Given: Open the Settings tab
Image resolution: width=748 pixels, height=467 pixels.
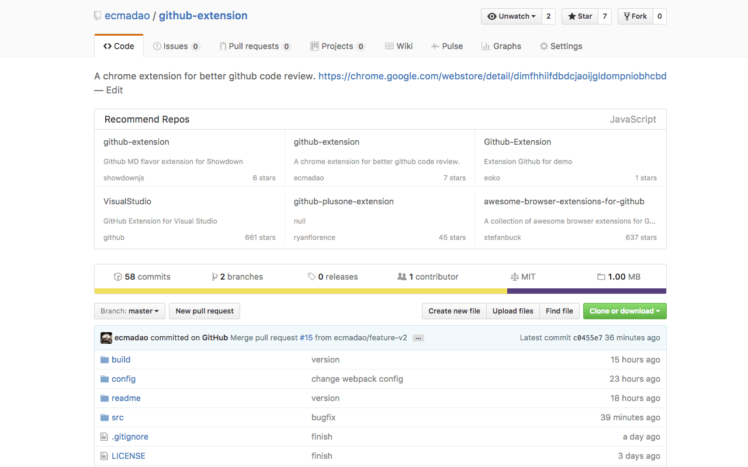Looking at the screenshot, I should click(x=561, y=46).
